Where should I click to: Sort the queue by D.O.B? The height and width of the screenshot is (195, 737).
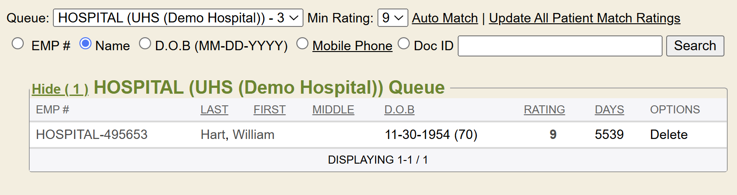click(399, 110)
